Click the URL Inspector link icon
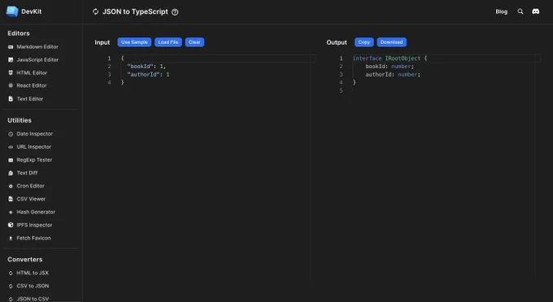553x302 pixels. 11,147
